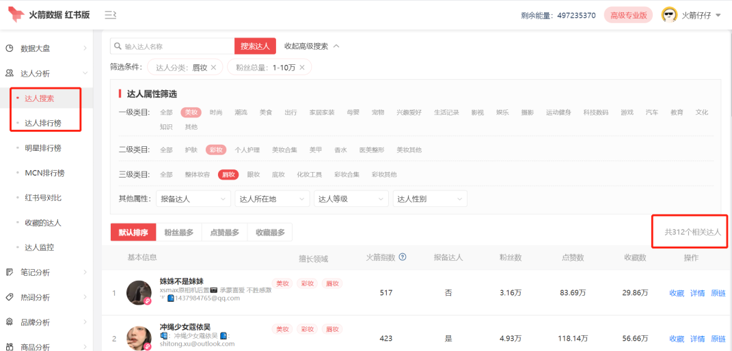Select 唇妆 third-level category
This screenshot has height=351, width=732.
click(x=228, y=174)
